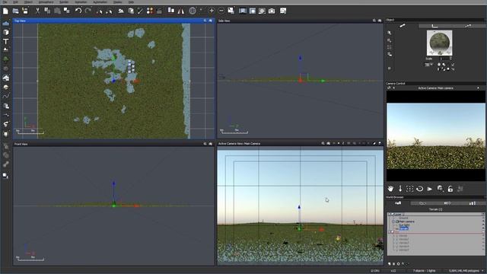Viewport: 487px width, 274px height.
Task: Click the material preview sphere thumbnail
Action: pos(440,43)
